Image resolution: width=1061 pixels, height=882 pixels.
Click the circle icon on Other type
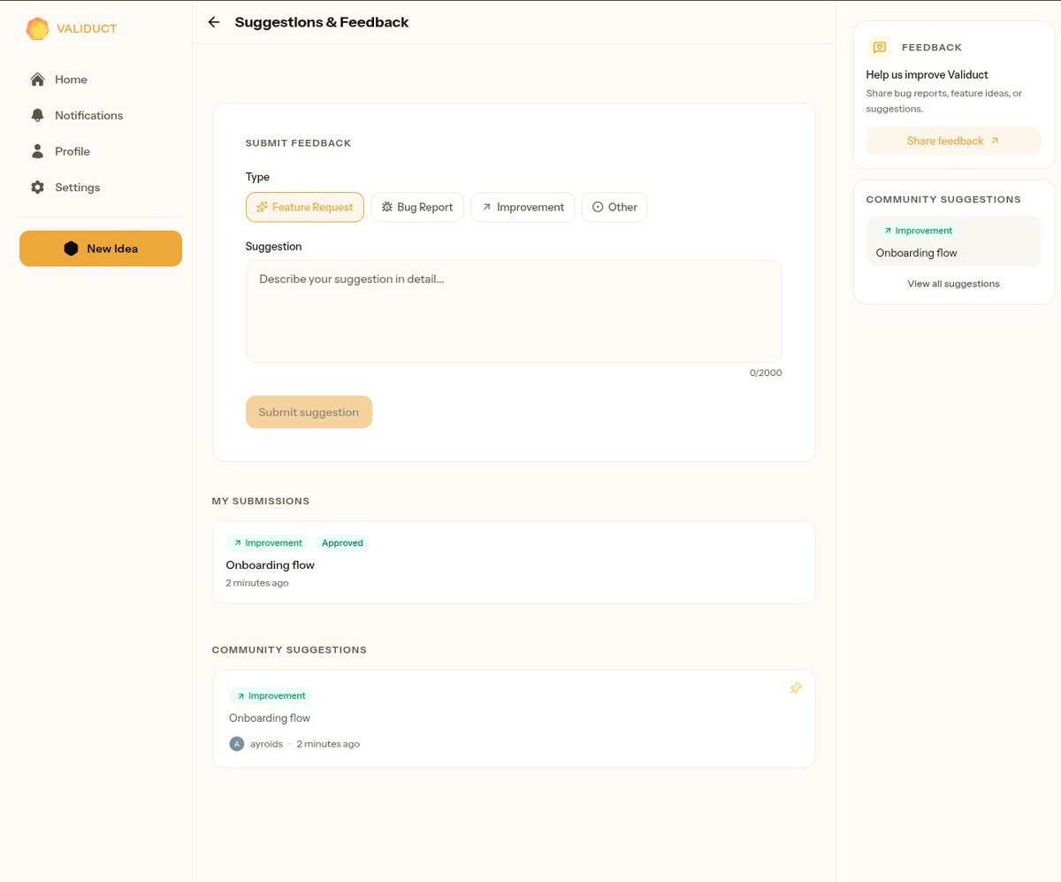pyautogui.click(x=598, y=207)
